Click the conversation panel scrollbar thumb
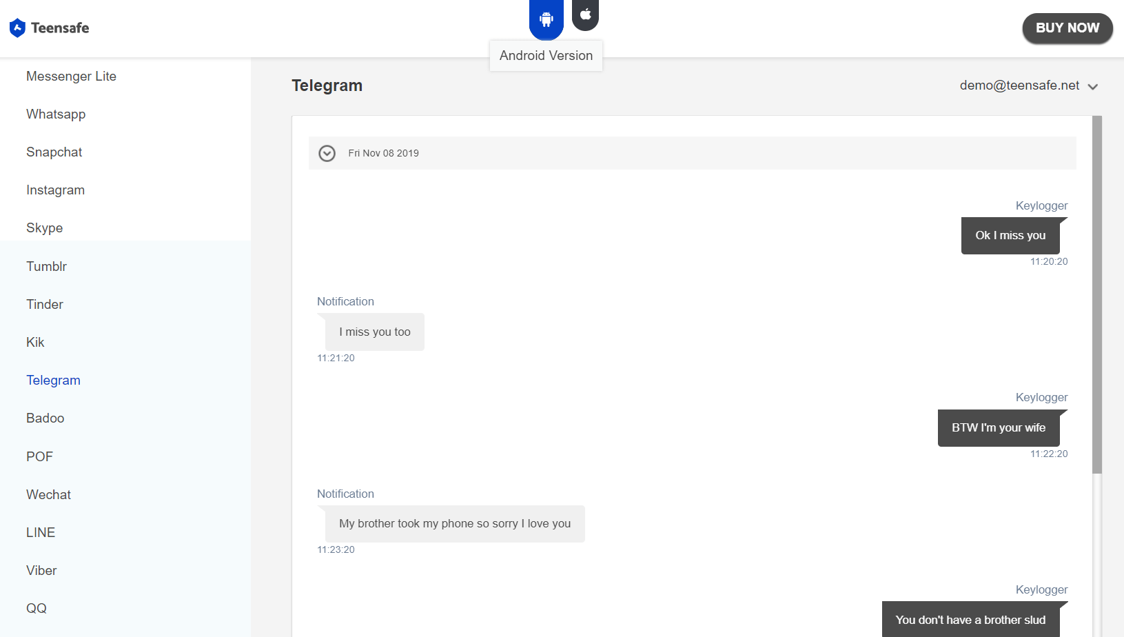The image size is (1124, 637). tap(1097, 294)
